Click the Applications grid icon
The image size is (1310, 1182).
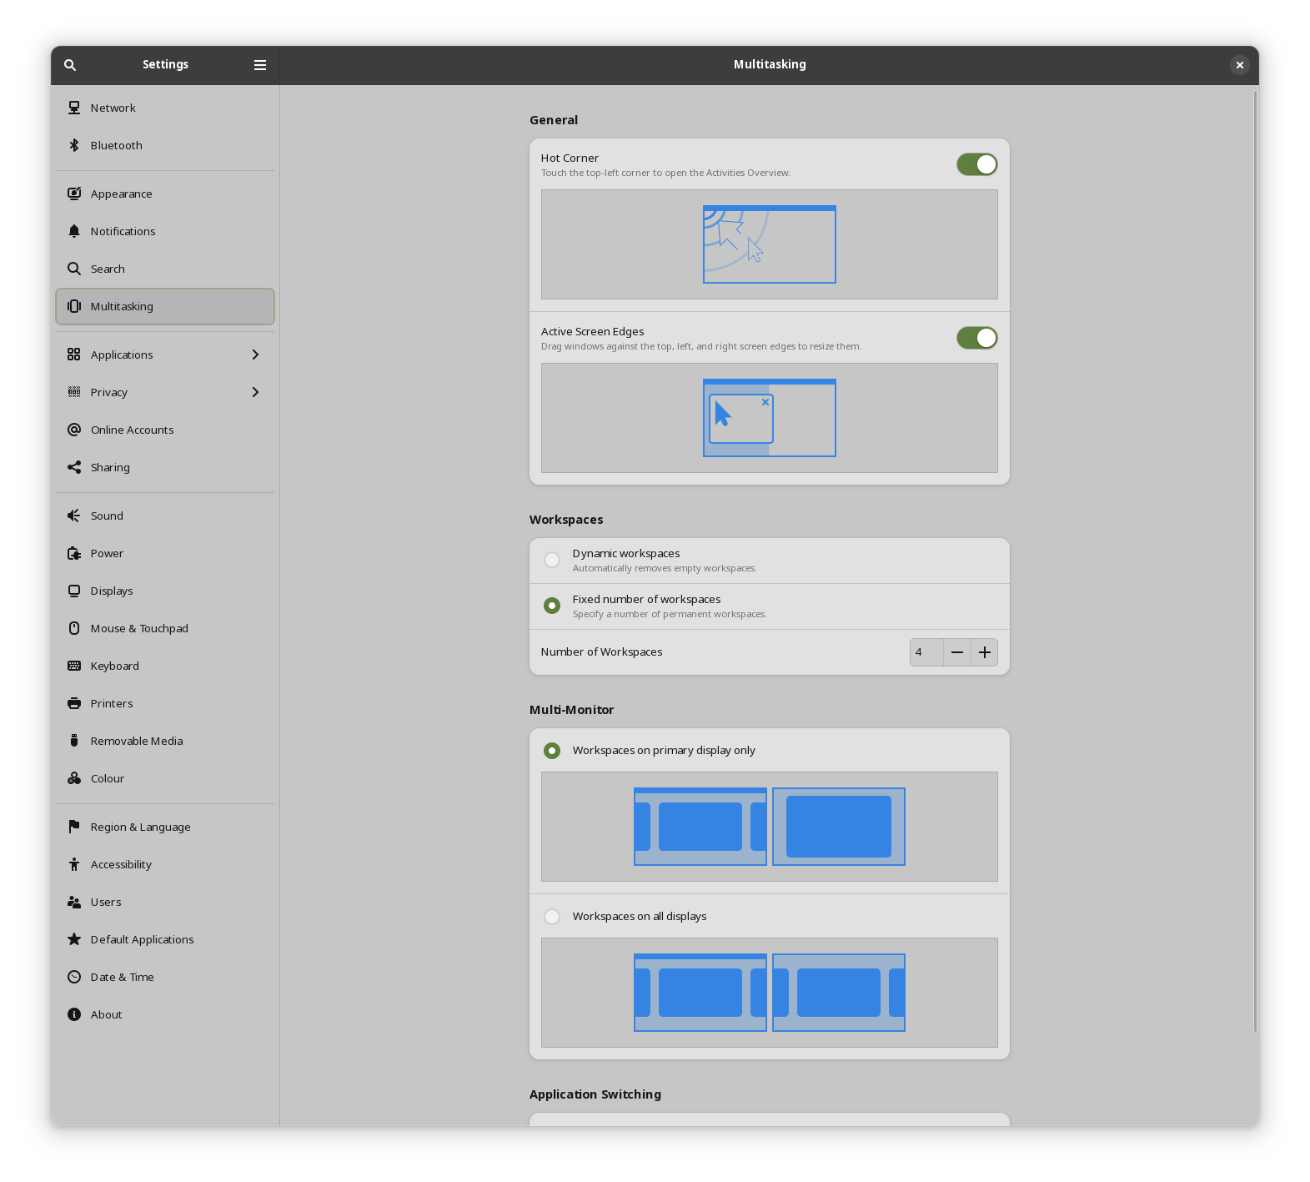click(74, 355)
